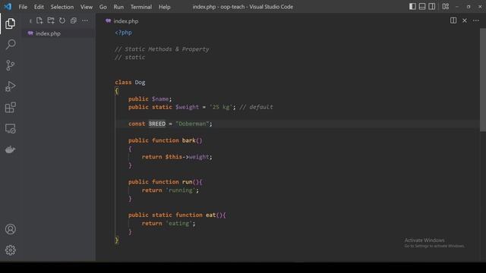486x273 pixels.
Task: Click the opening <?php tag
Action: [x=123, y=33]
